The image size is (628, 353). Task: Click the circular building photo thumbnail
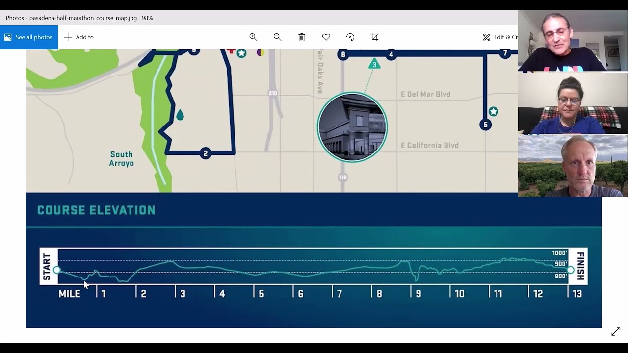tap(352, 127)
